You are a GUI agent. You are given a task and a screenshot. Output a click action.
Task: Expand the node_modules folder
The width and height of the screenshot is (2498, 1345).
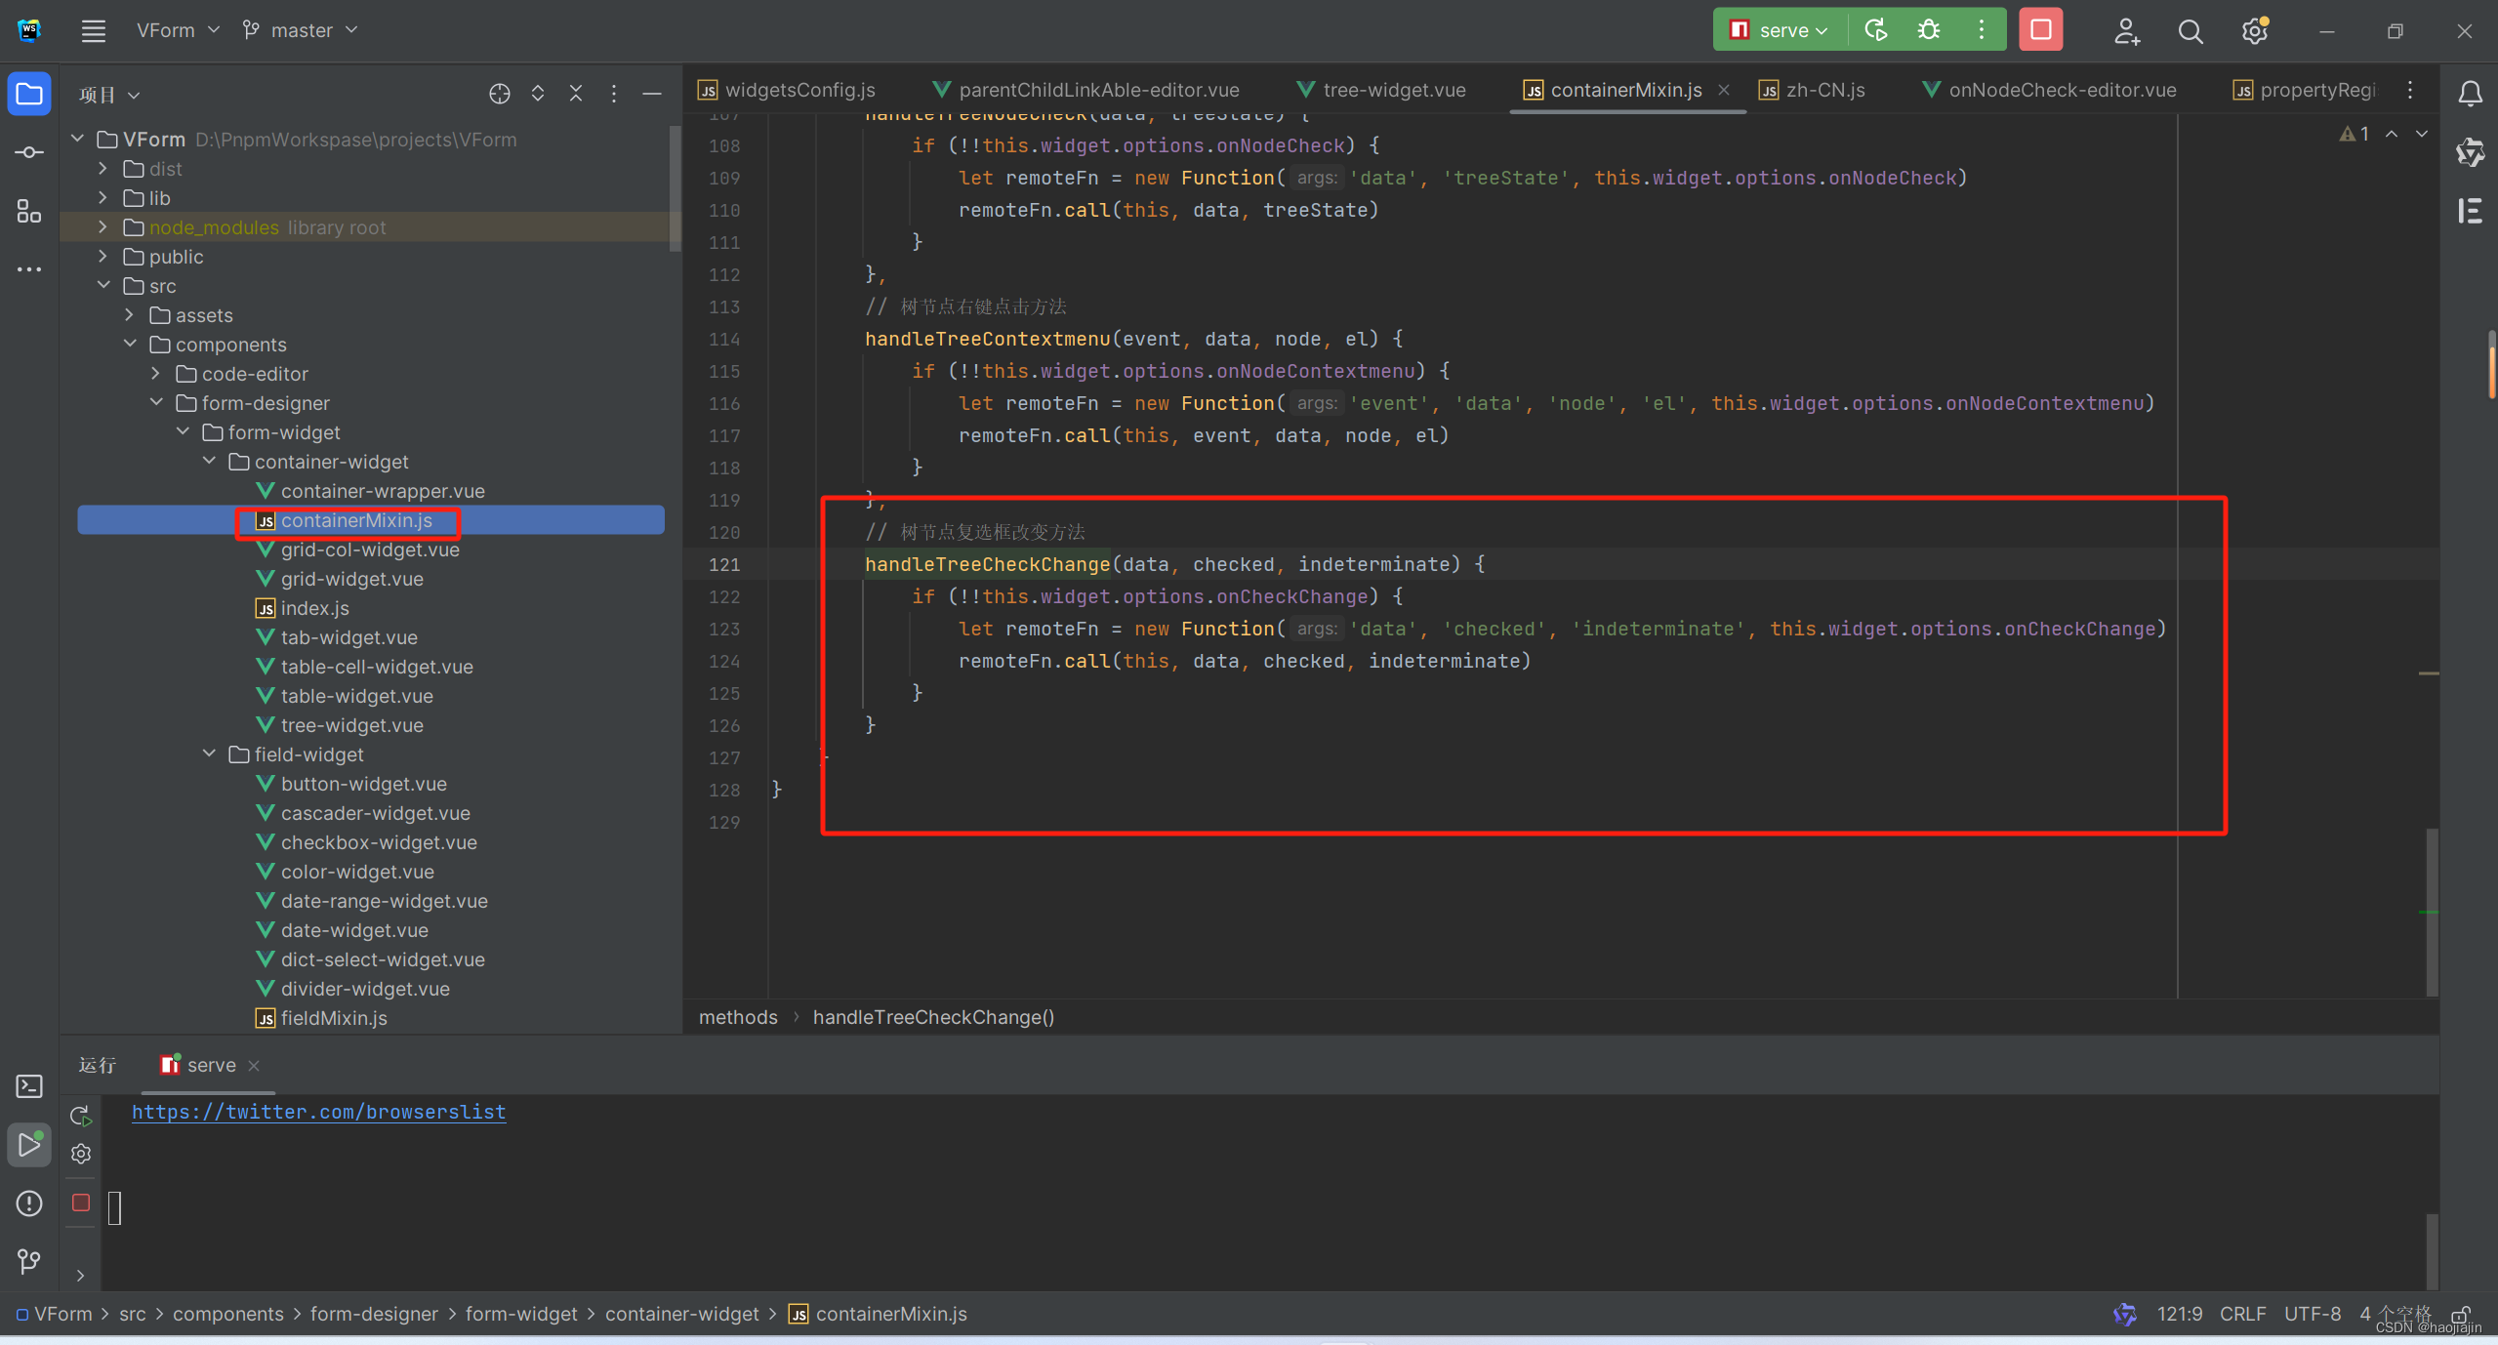pos(103,227)
